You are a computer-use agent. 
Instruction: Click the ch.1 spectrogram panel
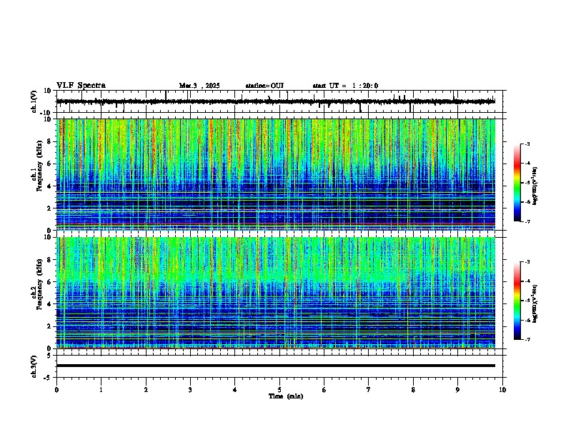pos(276,174)
